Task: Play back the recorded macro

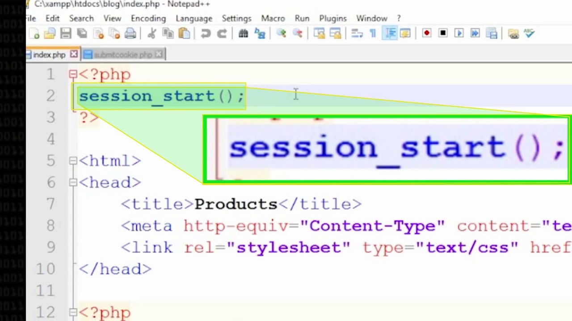Action: [459, 33]
